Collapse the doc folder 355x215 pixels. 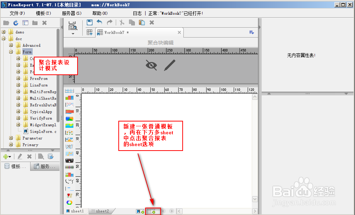(4, 39)
